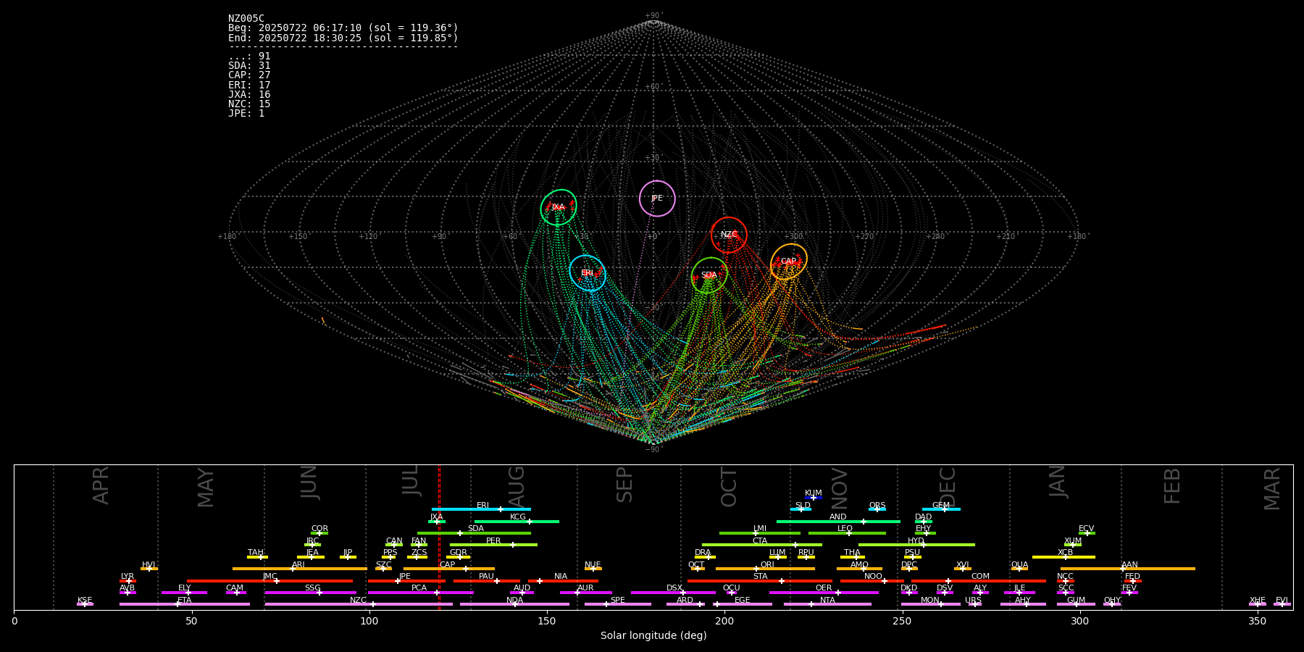Click the FEB month label

[1172, 485]
